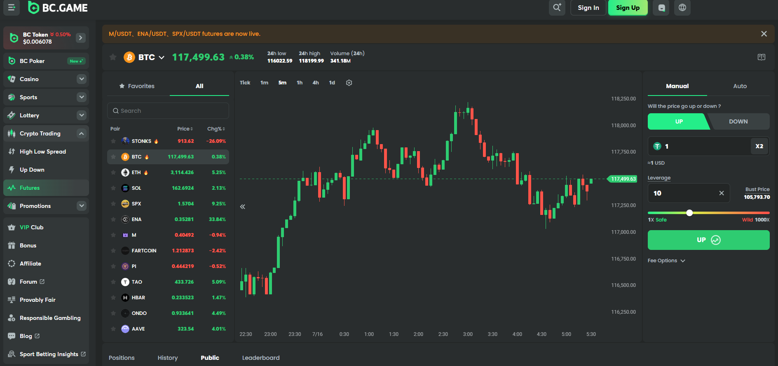Open BC Poker from the sidebar

pos(46,61)
